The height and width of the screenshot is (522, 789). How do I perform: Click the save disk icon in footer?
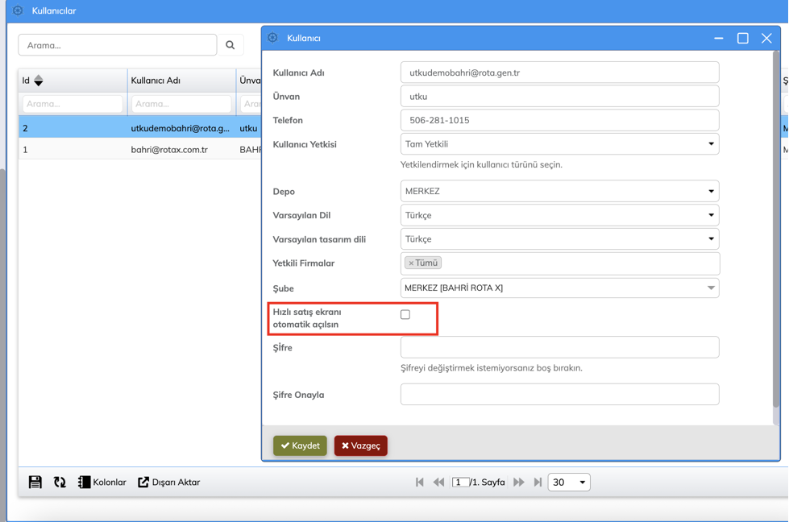coord(35,482)
